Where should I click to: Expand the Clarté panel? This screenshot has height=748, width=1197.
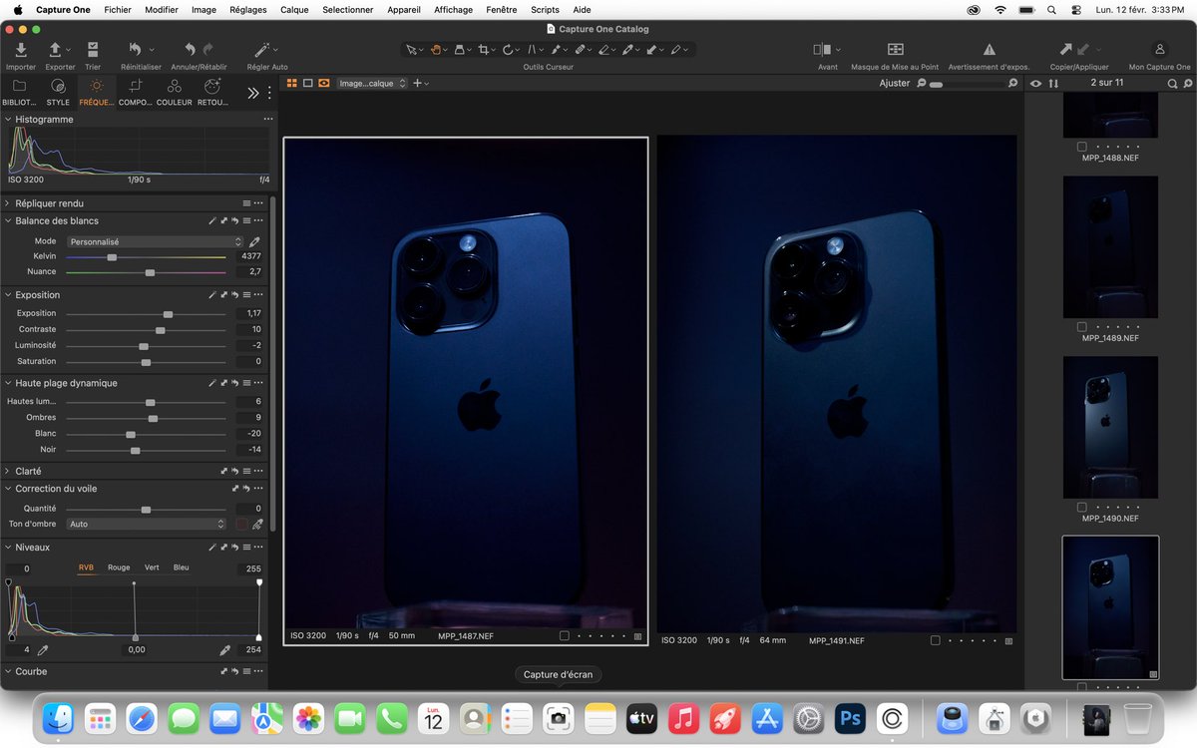coord(8,471)
